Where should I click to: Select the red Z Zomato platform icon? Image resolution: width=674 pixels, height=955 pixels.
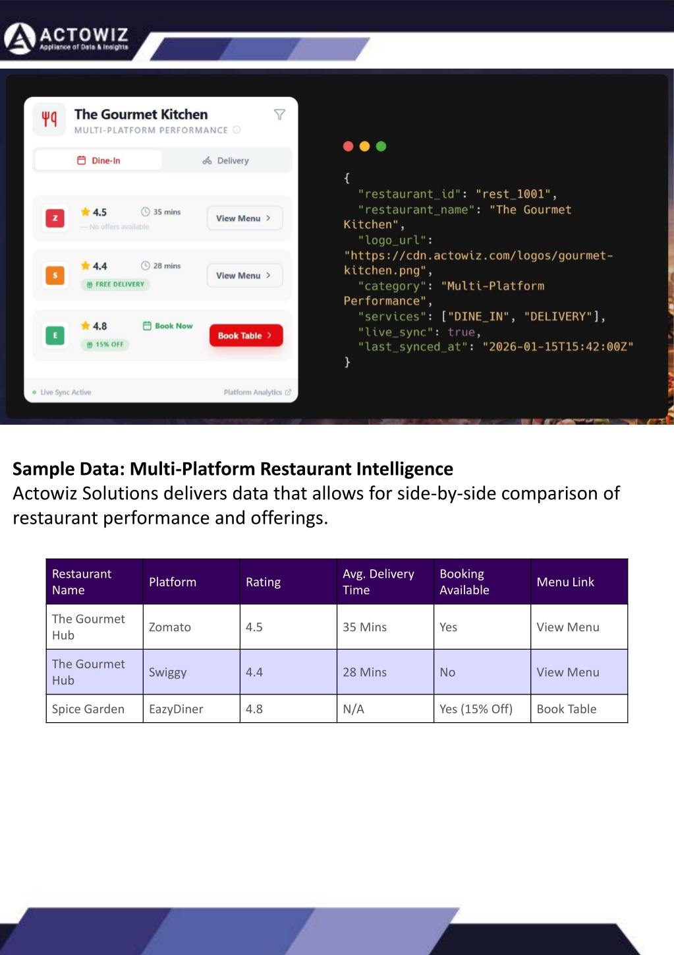coord(55,218)
